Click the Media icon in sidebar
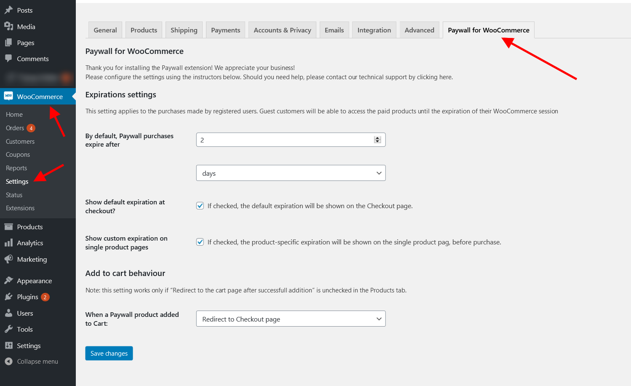The width and height of the screenshot is (631, 386). (8, 27)
